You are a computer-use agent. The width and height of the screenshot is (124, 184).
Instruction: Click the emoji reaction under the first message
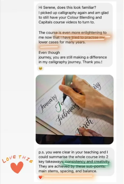point(40,68)
